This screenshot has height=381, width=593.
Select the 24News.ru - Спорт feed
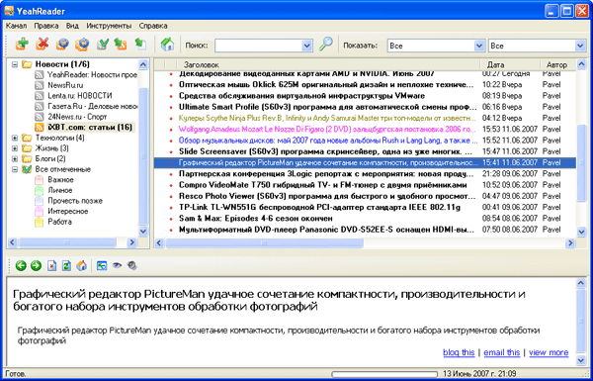click(x=77, y=117)
